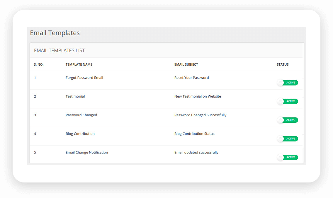Switch the Password Changed template to inactive
Viewport: 333px width, 198px height.
pyautogui.click(x=288, y=120)
